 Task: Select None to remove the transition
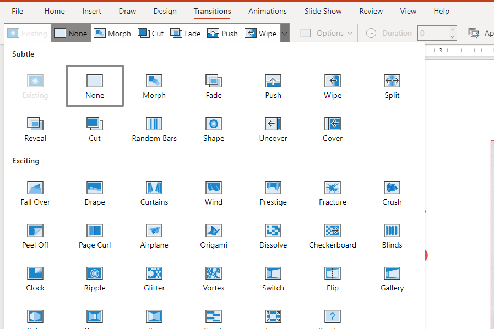click(x=94, y=85)
